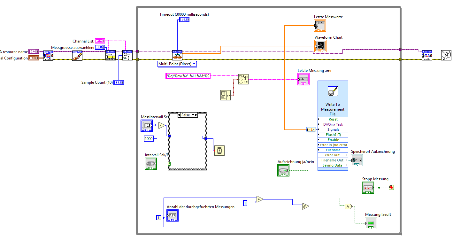Viewport: 453px width, 242px height.
Task: Select the KE27XX Configure VI icon
Action: click(x=111, y=55)
